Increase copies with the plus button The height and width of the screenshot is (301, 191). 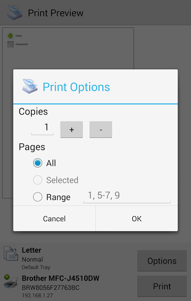click(x=72, y=129)
